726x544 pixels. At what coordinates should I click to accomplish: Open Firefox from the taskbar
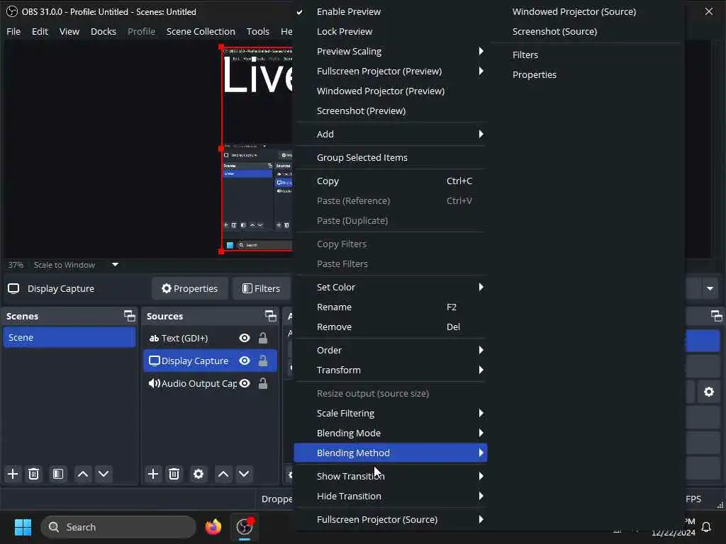point(213,527)
